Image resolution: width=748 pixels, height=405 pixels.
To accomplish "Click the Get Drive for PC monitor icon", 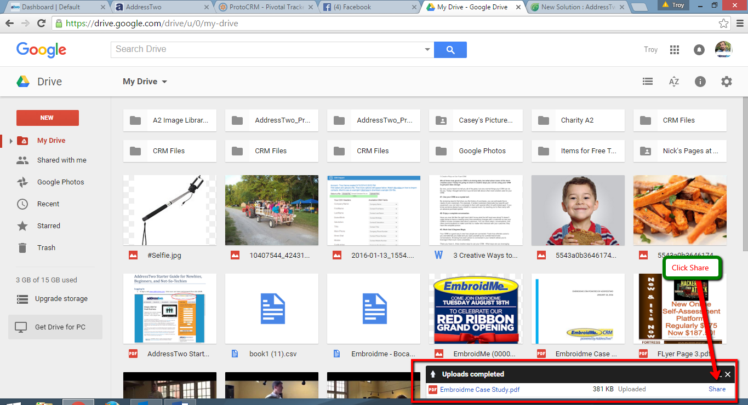I will tap(21, 327).
